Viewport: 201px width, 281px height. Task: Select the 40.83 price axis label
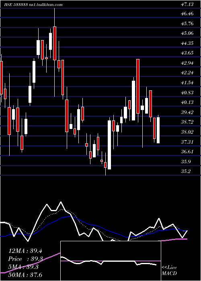click(x=187, y=93)
